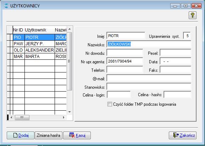Click the horizontal scroll right arrow
Screen dimensions: 205x146
(x=64, y=117)
